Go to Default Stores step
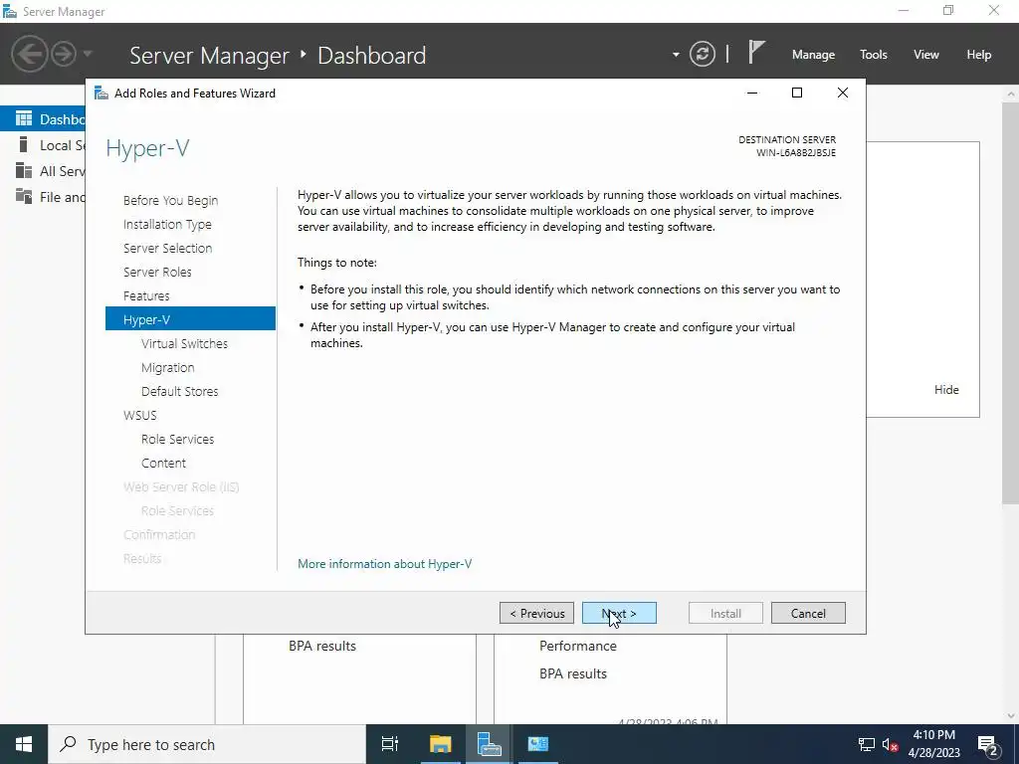 click(179, 391)
